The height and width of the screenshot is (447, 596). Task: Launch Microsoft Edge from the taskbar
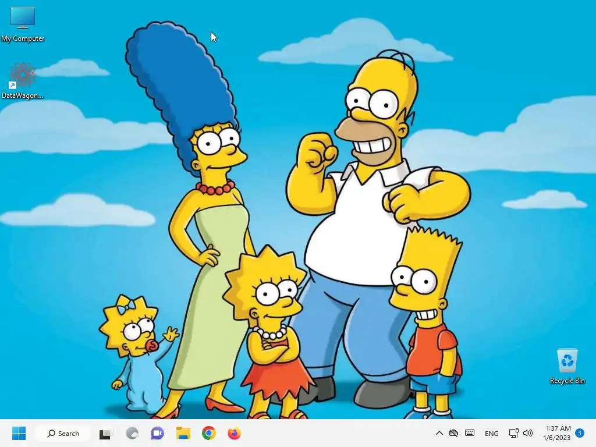click(132, 433)
